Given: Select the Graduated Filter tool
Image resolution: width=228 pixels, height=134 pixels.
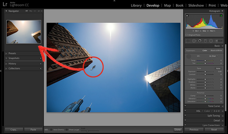Looking at the screenshot, I should (x=205, y=41).
